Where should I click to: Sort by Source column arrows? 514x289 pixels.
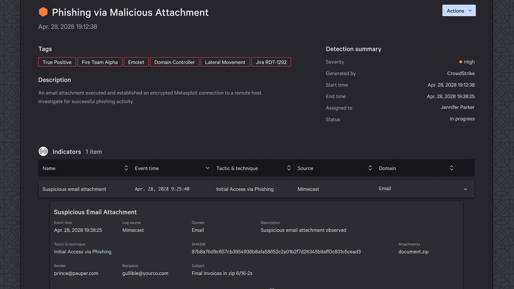[x=370, y=168]
